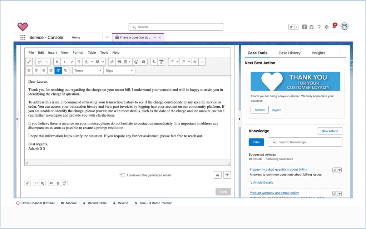Switch to the Case History tab
The height and width of the screenshot is (229, 366).
290,53
